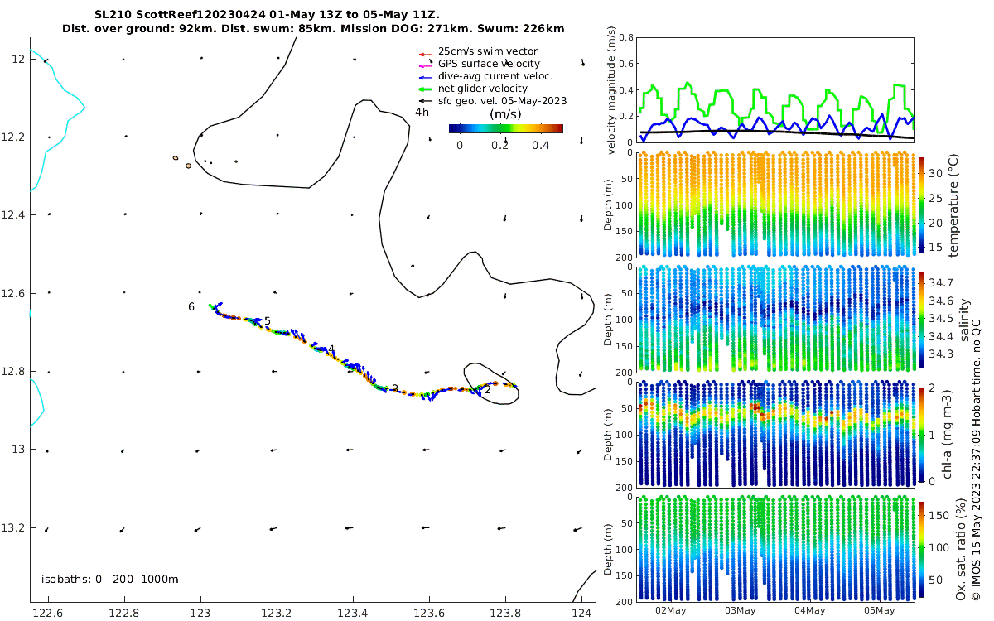Click the chl-a (mg m-3) colorbar
The width and height of the screenshot is (994, 621).
click(922, 432)
